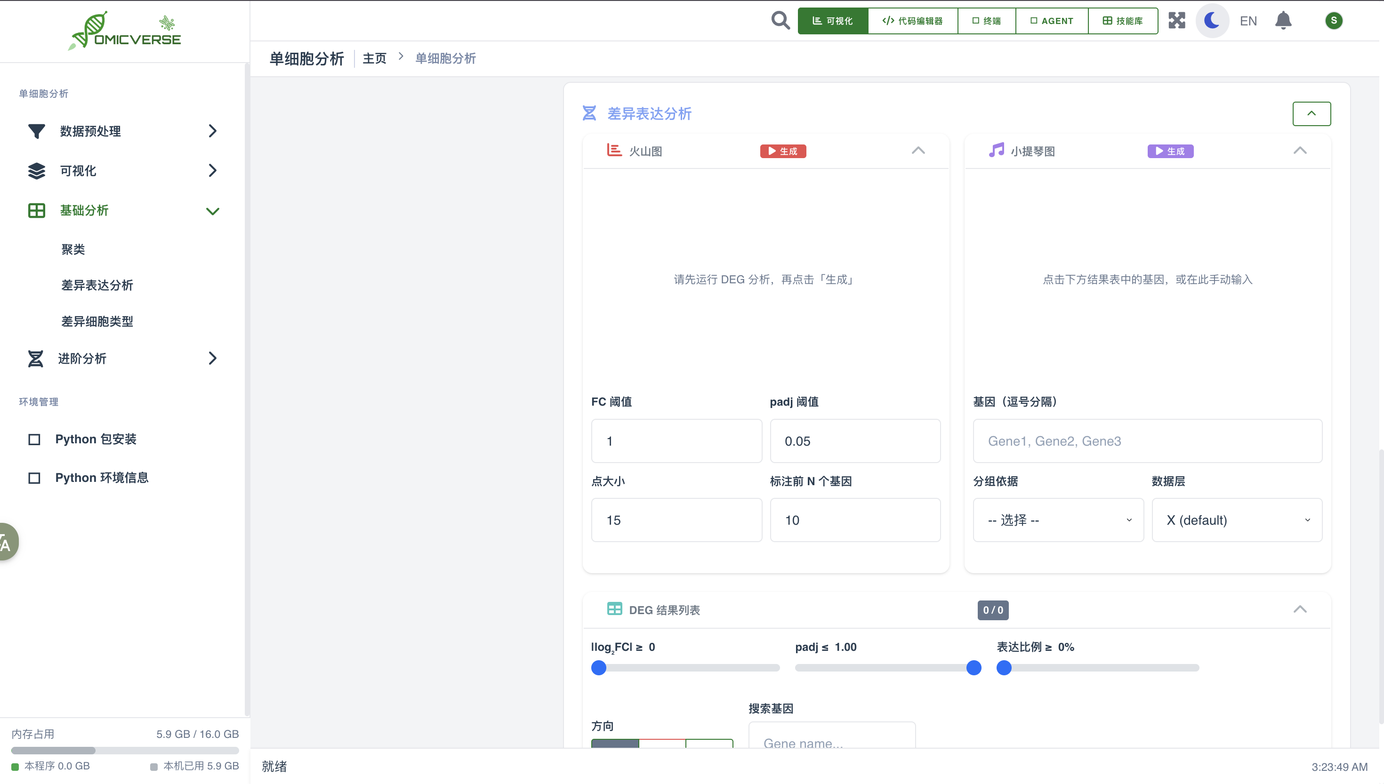
Task: Select the first direction filter segment
Action: pos(614,744)
